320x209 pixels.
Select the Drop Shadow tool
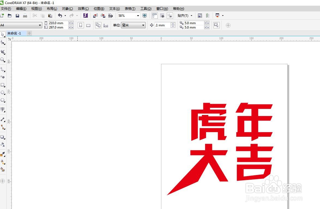point(3,137)
